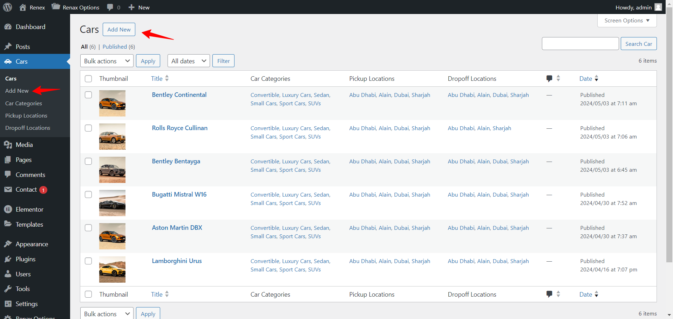Image resolution: width=673 pixels, height=319 pixels.
Task: Sort by Date in the table footer
Action: click(589, 295)
